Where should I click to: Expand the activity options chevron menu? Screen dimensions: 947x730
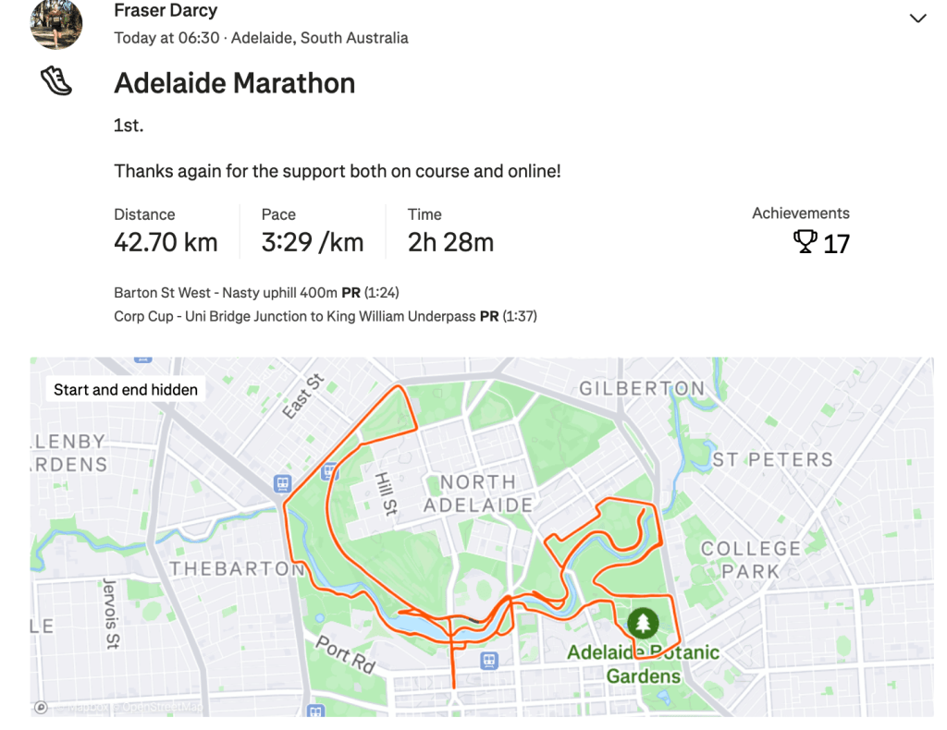point(917,18)
